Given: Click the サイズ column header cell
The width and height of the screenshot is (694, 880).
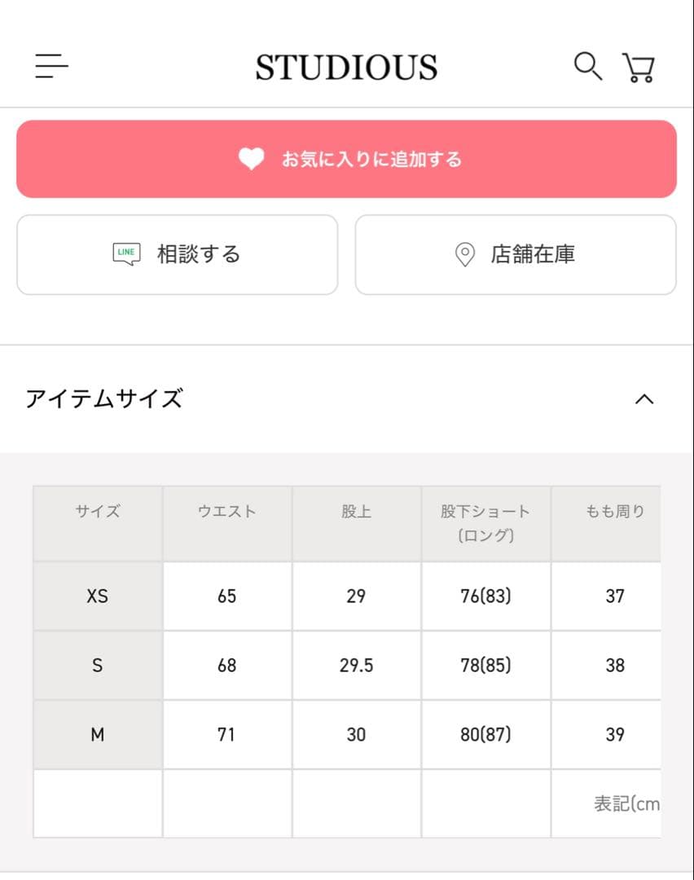Looking at the screenshot, I should 98,512.
